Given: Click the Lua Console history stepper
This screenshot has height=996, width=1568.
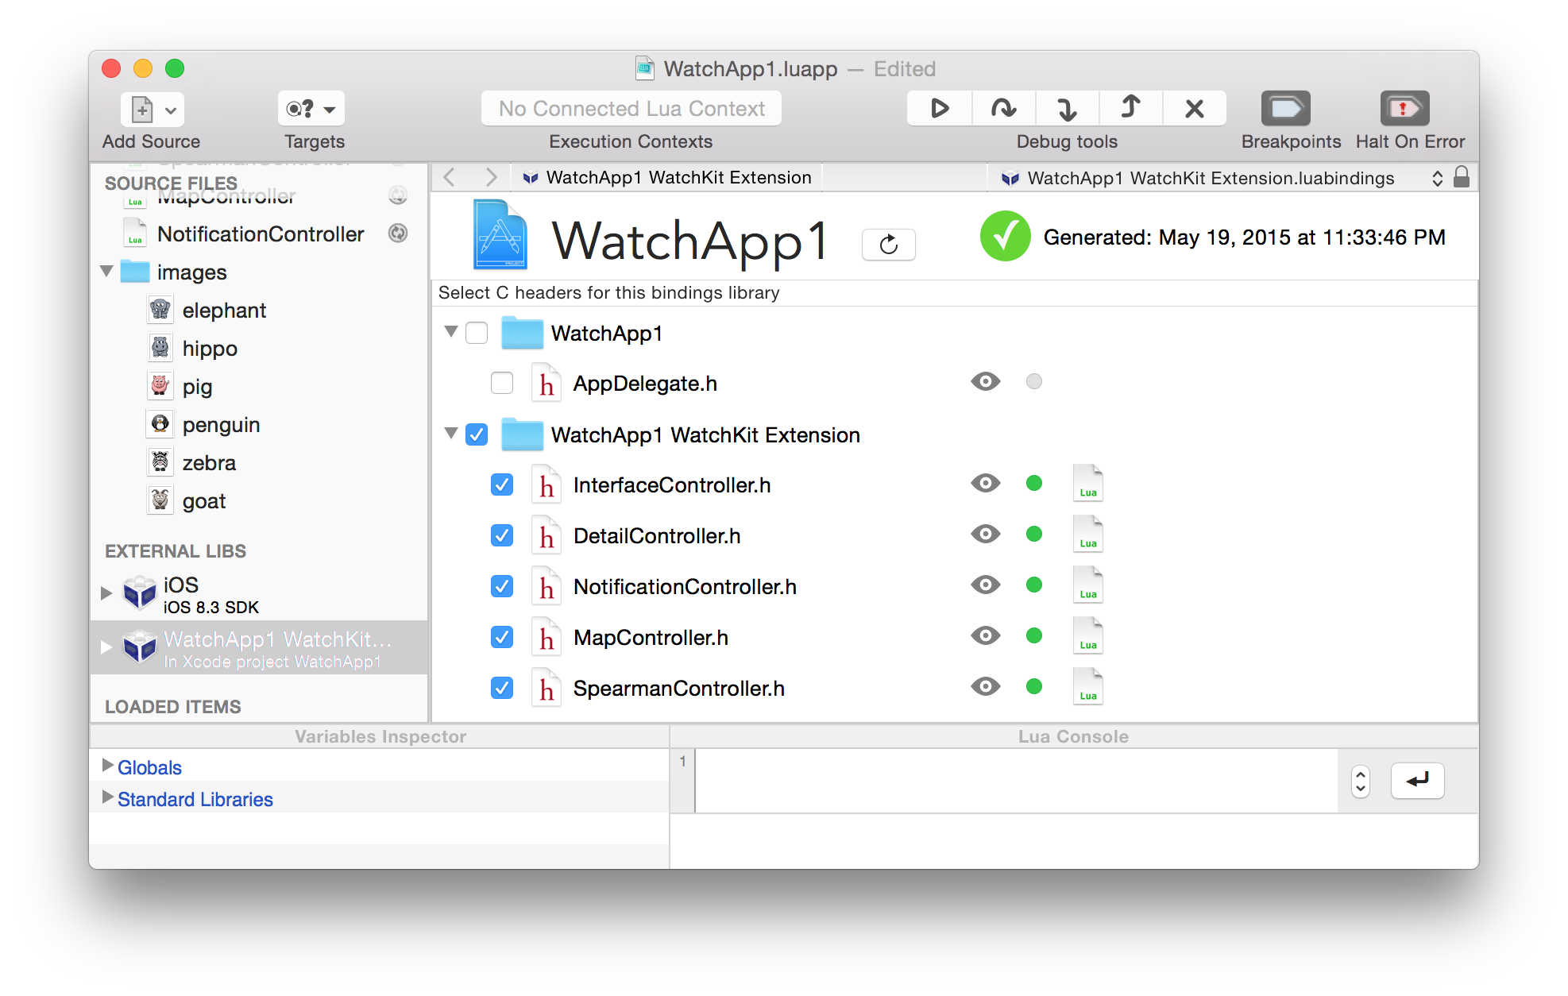Looking at the screenshot, I should click(1360, 782).
